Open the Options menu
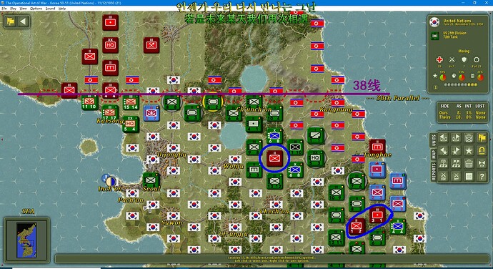 pyautogui.click(x=36, y=9)
